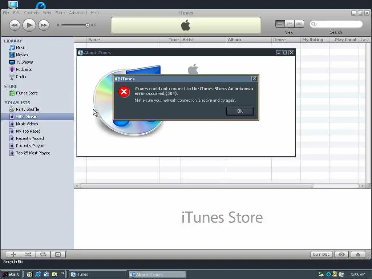Sort by the My Rating column header
Viewport: 372px width, 279px height.
tap(315, 40)
